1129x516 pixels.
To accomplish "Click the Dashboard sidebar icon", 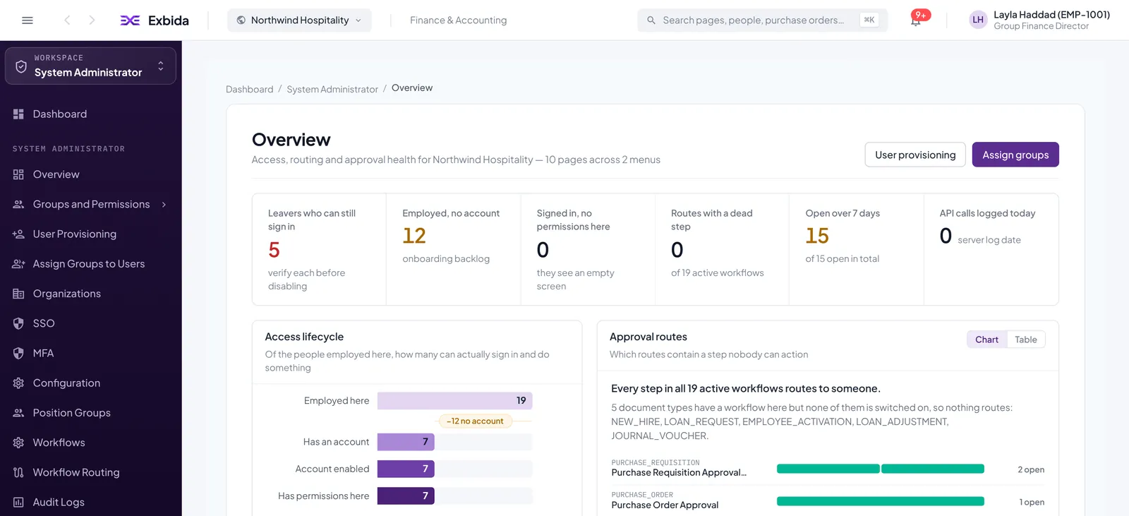I will (x=18, y=114).
